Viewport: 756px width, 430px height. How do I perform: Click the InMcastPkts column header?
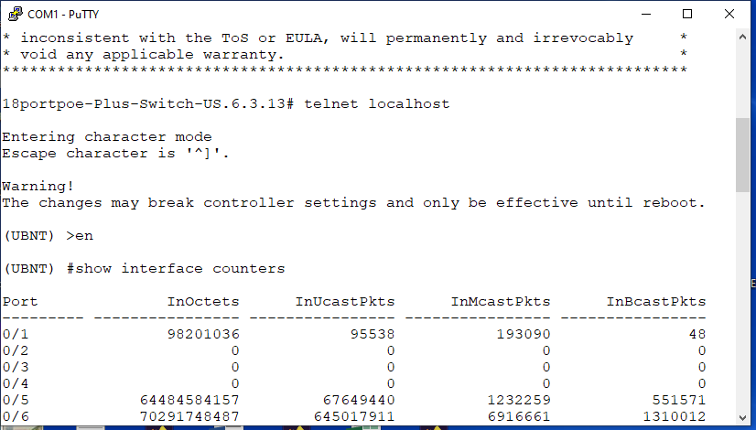click(x=501, y=302)
